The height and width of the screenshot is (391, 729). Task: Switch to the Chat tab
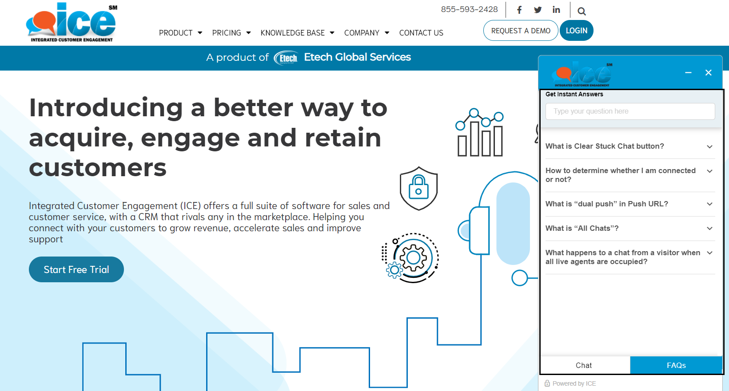(584, 365)
